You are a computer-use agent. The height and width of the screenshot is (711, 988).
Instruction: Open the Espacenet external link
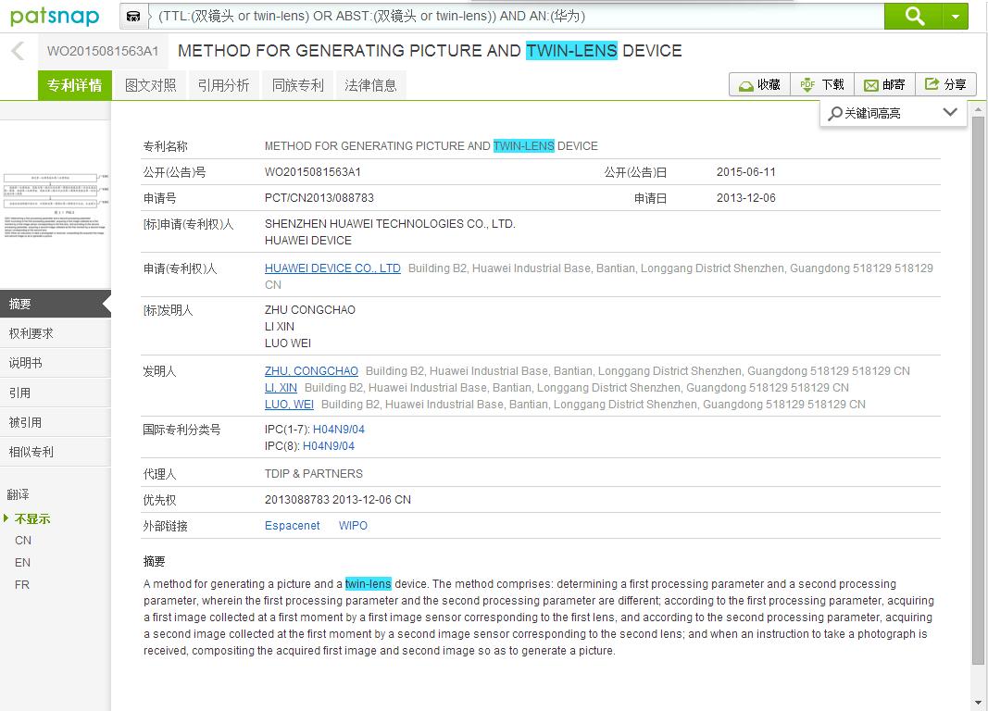[x=292, y=526]
